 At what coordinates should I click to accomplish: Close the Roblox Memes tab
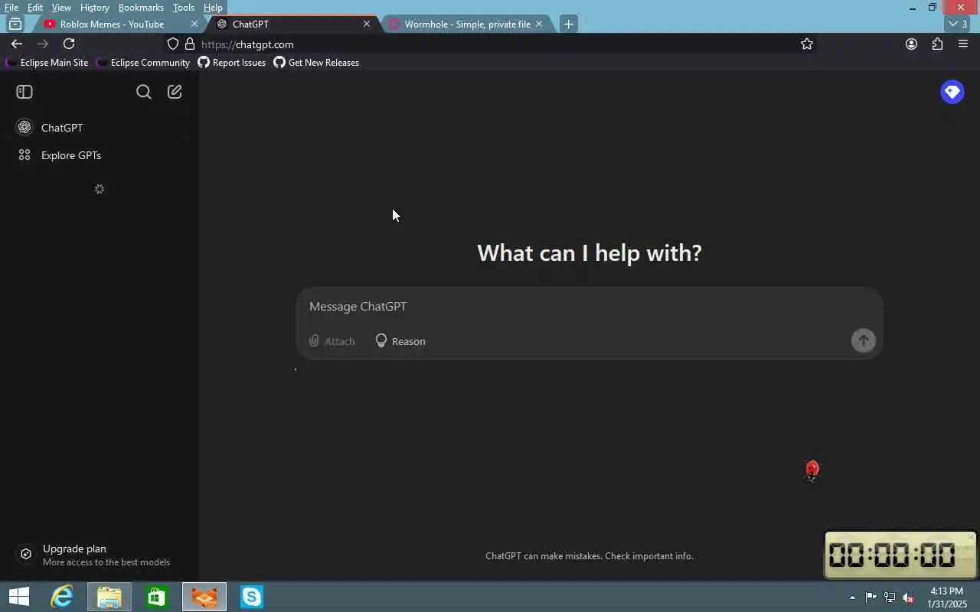pos(194,24)
